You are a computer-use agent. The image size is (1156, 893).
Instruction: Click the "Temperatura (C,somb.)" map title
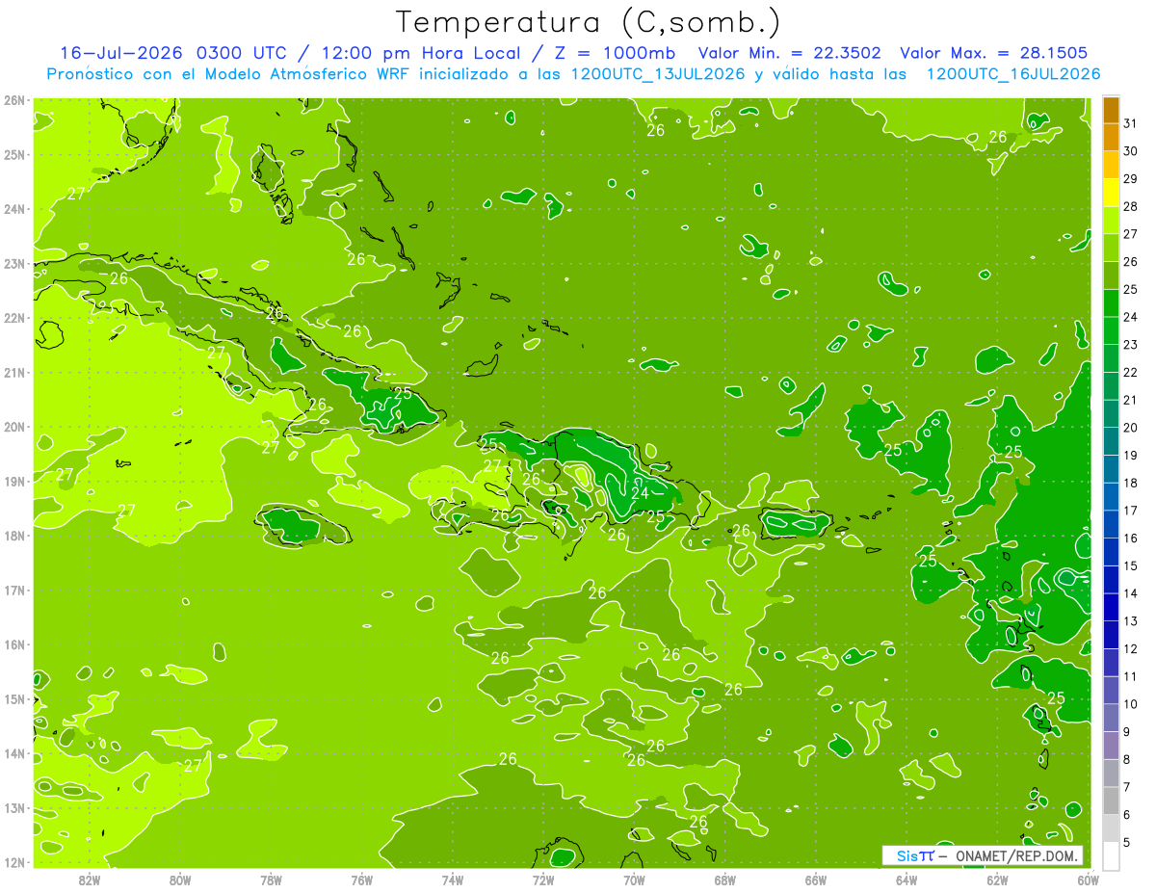click(588, 22)
